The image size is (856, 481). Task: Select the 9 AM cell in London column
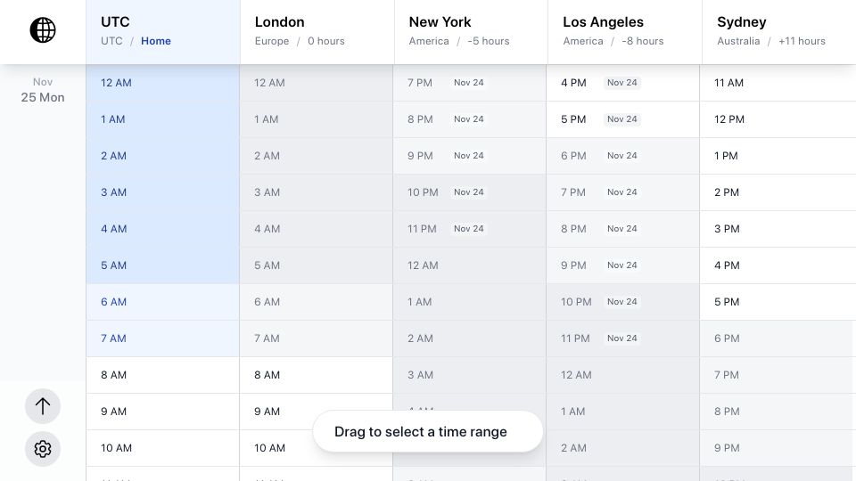tap(316, 412)
